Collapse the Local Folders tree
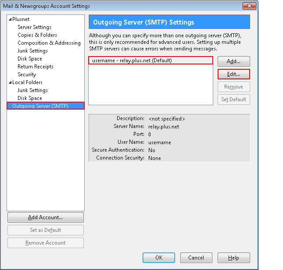Image resolution: width=283 pixels, height=270 pixels. click(10, 82)
